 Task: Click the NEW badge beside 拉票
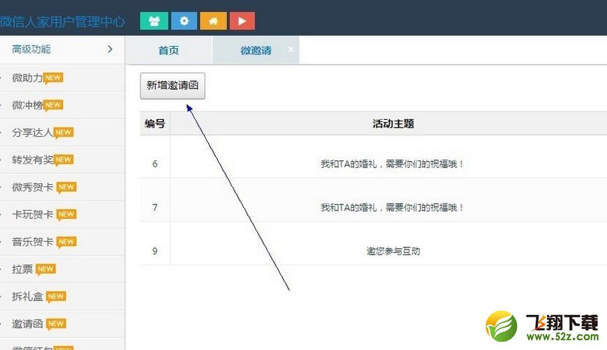coord(45,269)
